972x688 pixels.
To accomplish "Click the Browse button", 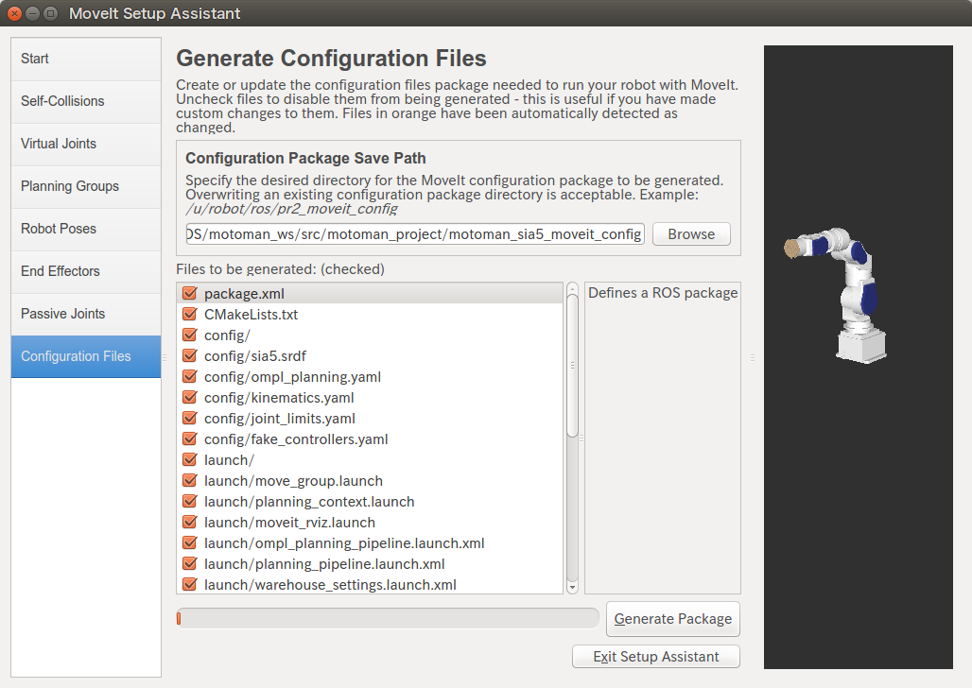I will coord(691,234).
